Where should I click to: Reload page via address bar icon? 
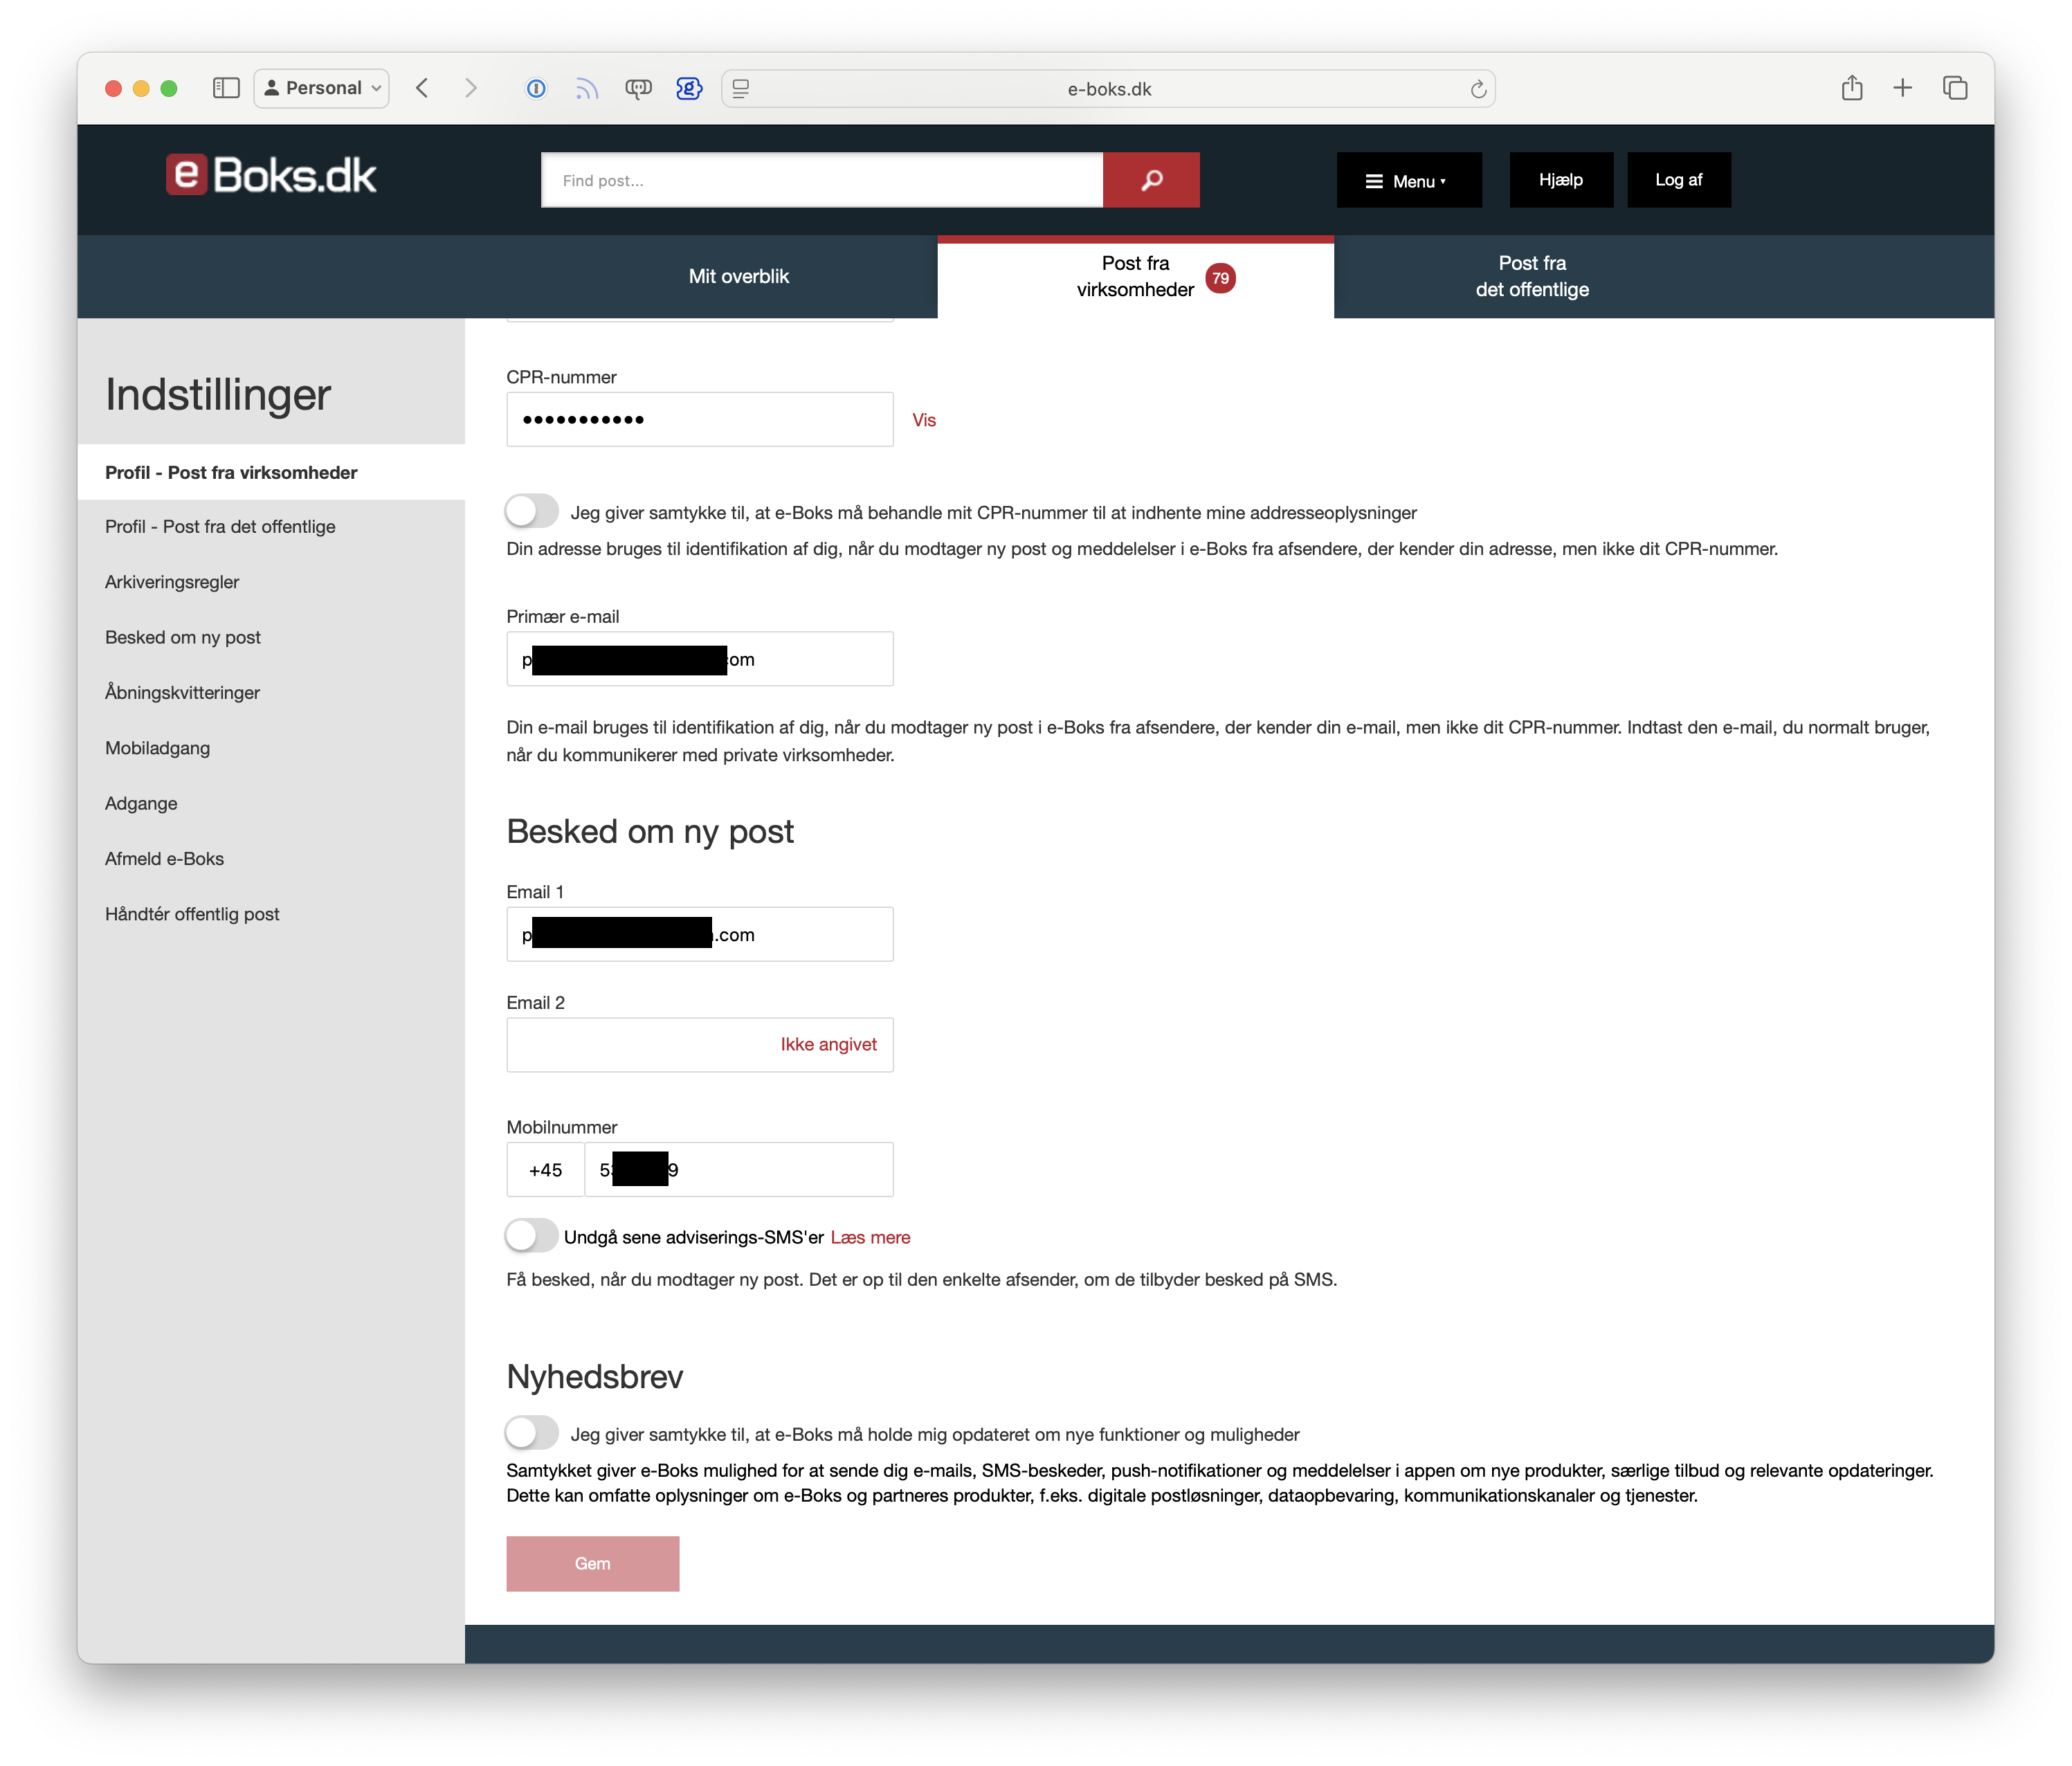(1478, 90)
